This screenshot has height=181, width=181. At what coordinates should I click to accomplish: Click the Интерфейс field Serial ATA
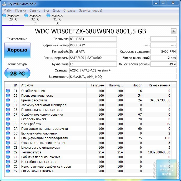click(93, 51)
